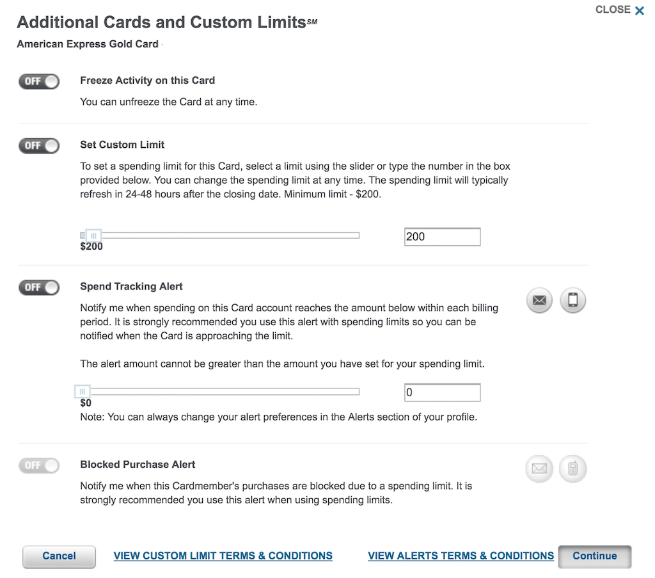Open View Alerts Terms & Conditions link
This screenshot has height=578, width=655.
point(461,556)
